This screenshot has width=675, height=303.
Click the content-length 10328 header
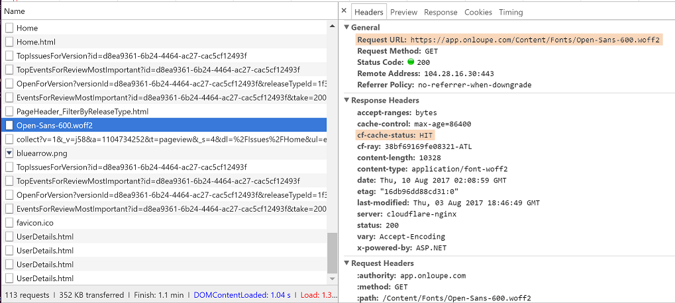397,157
